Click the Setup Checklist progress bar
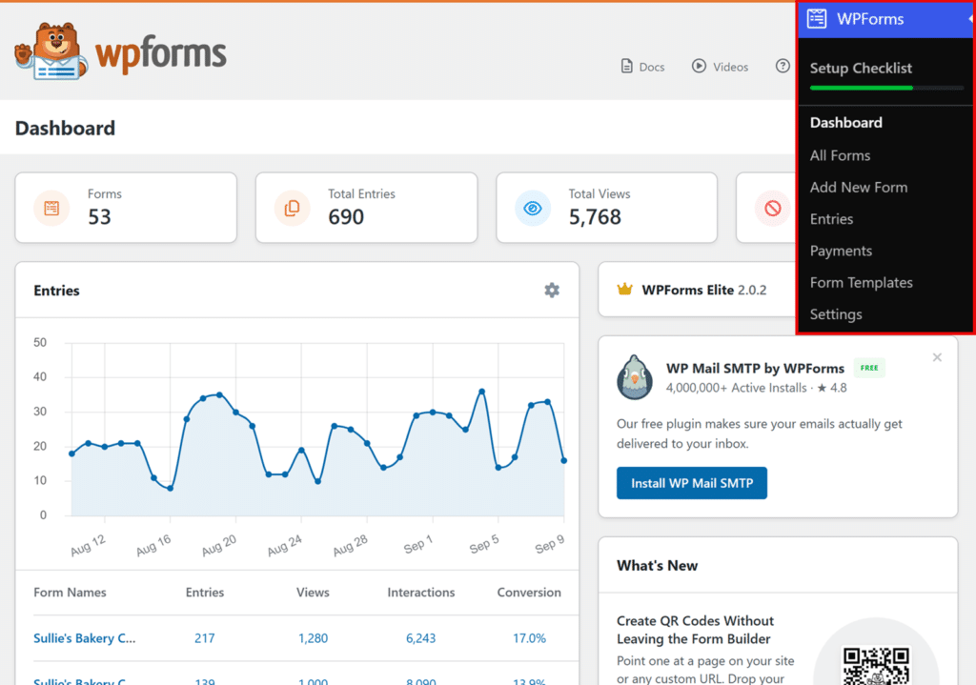This screenshot has width=976, height=685. tap(886, 89)
